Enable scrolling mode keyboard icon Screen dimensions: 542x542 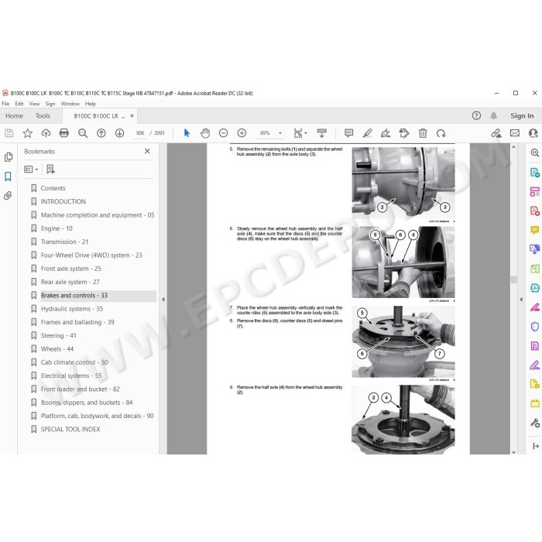321,133
